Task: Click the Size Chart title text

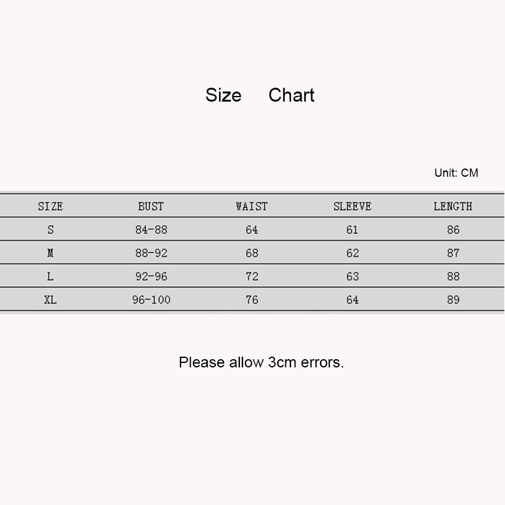Action: [259, 95]
